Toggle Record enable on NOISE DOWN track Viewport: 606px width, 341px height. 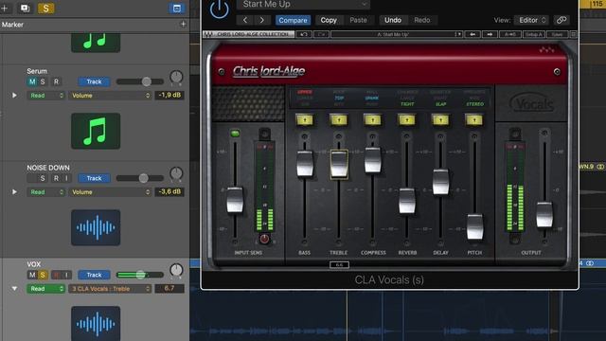(x=56, y=178)
